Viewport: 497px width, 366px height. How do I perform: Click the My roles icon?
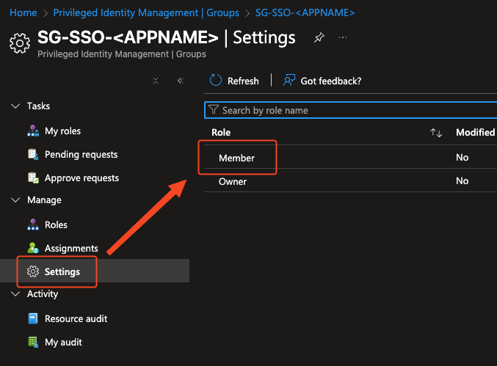click(32, 131)
